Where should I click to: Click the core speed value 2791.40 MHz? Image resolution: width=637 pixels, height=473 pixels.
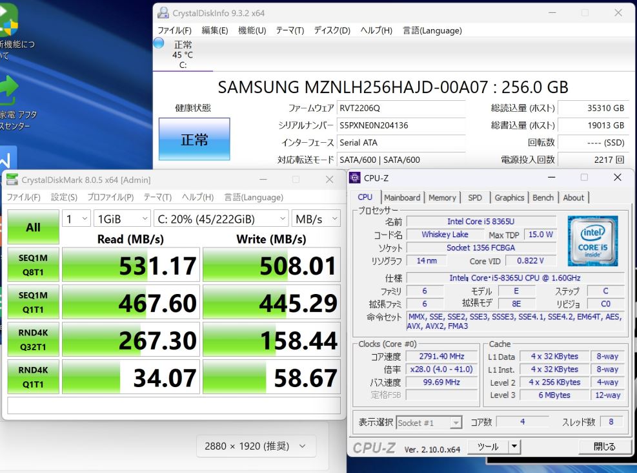click(x=441, y=356)
